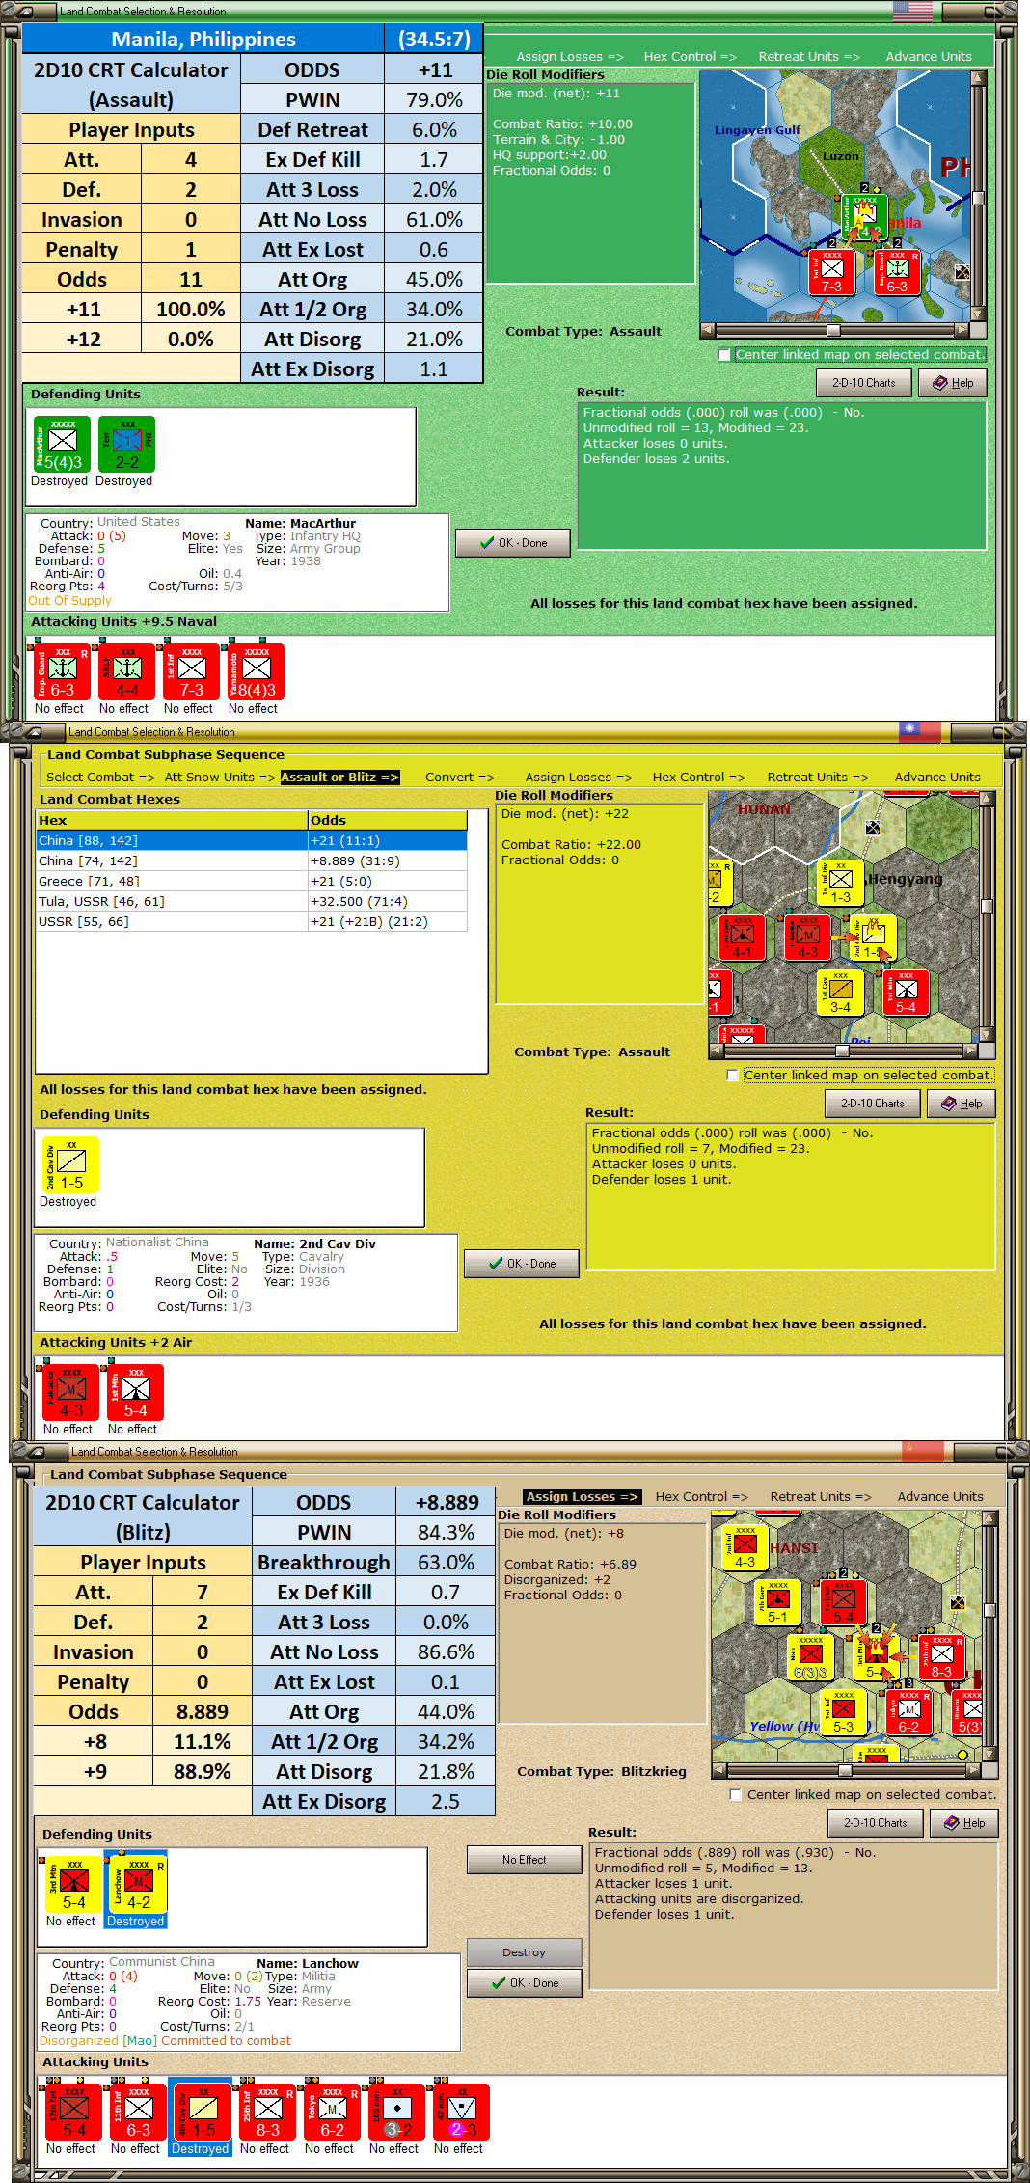Select destroyed 1-5 attacker in Blitzkrieg window
Viewport: 1030px width, 2183px height.
click(x=203, y=2112)
